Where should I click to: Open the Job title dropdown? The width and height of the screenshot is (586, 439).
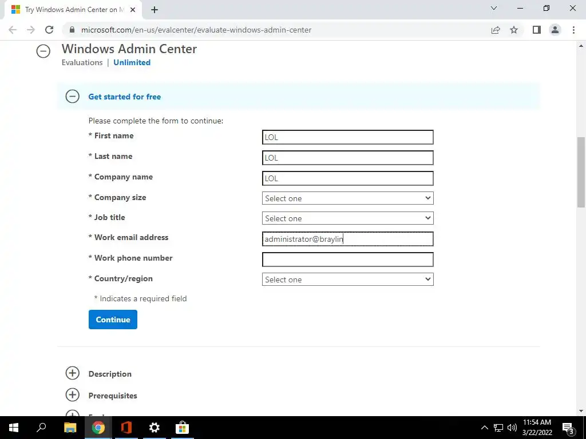[x=347, y=218]
